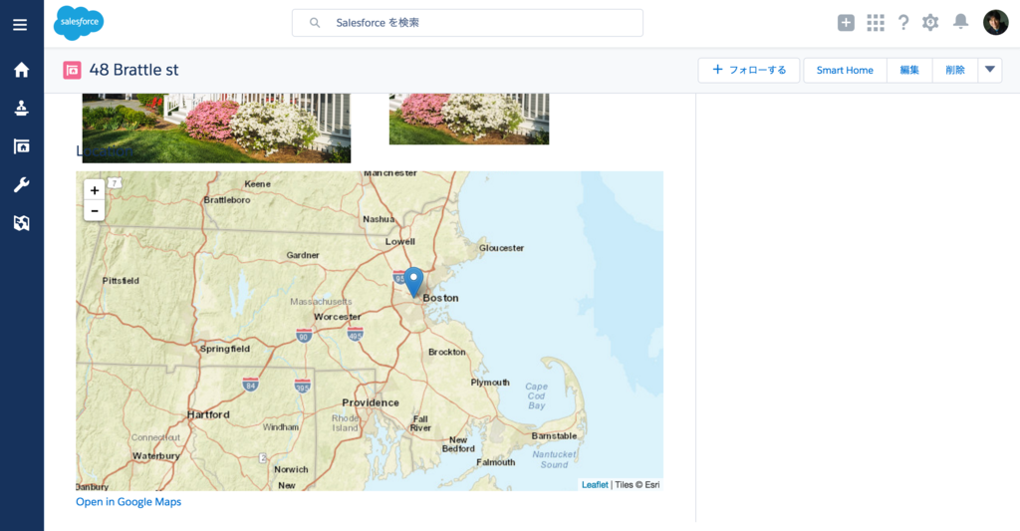Screen dimensions: 1020x531
Task: Click Providence label on the map
Action: click(371, 402)
